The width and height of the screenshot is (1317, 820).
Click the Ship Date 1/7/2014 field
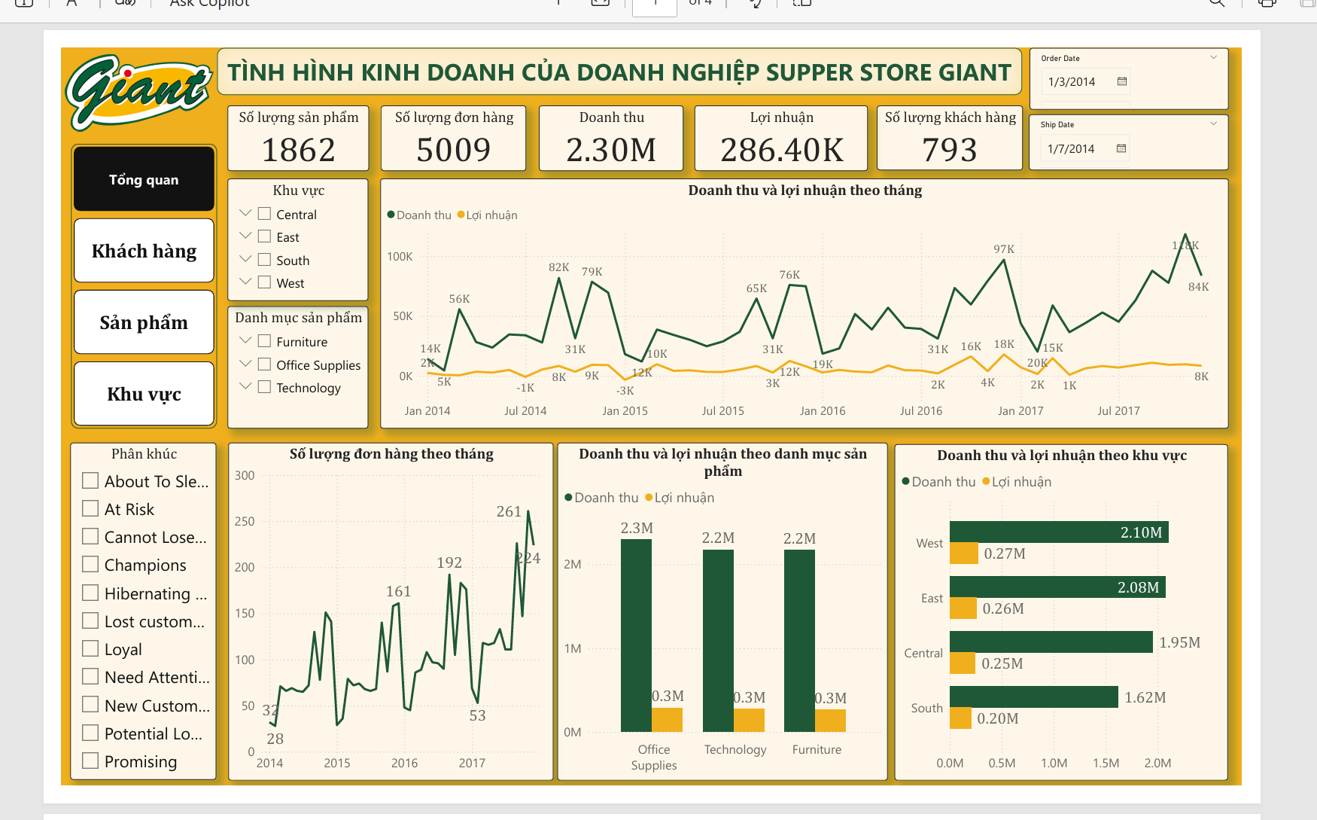point(1085,148)
